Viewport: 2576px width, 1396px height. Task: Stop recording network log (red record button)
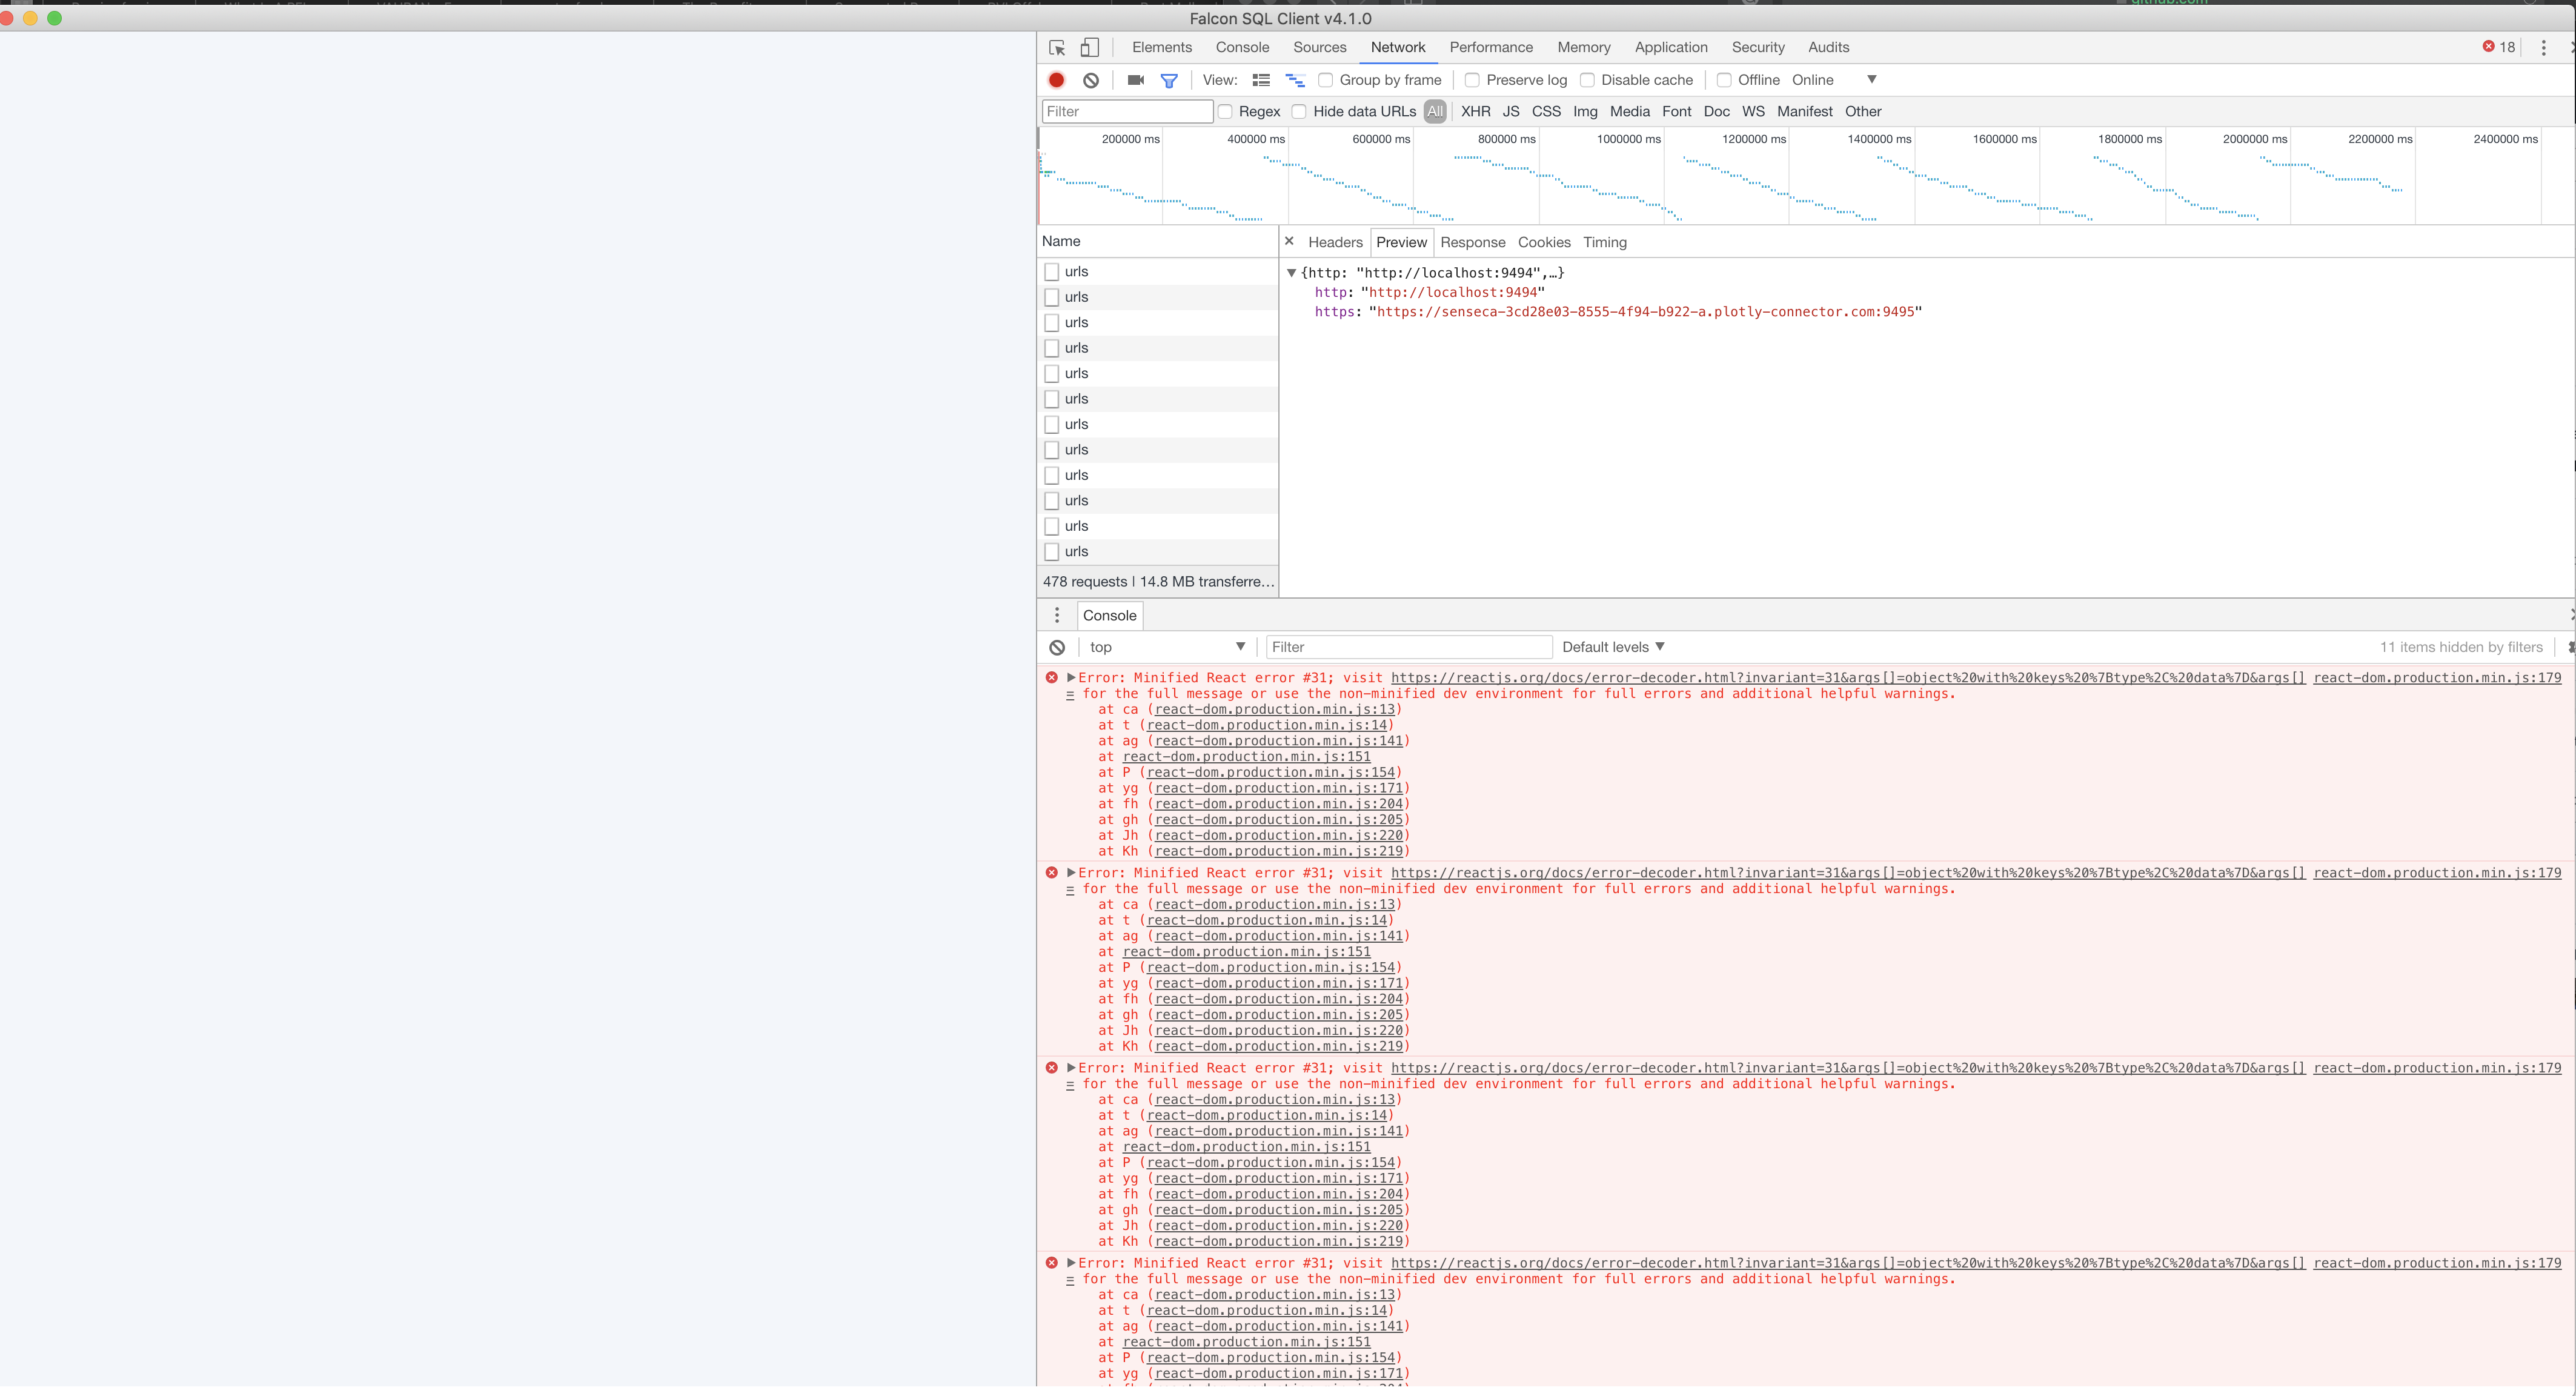tap(1056, 80)
